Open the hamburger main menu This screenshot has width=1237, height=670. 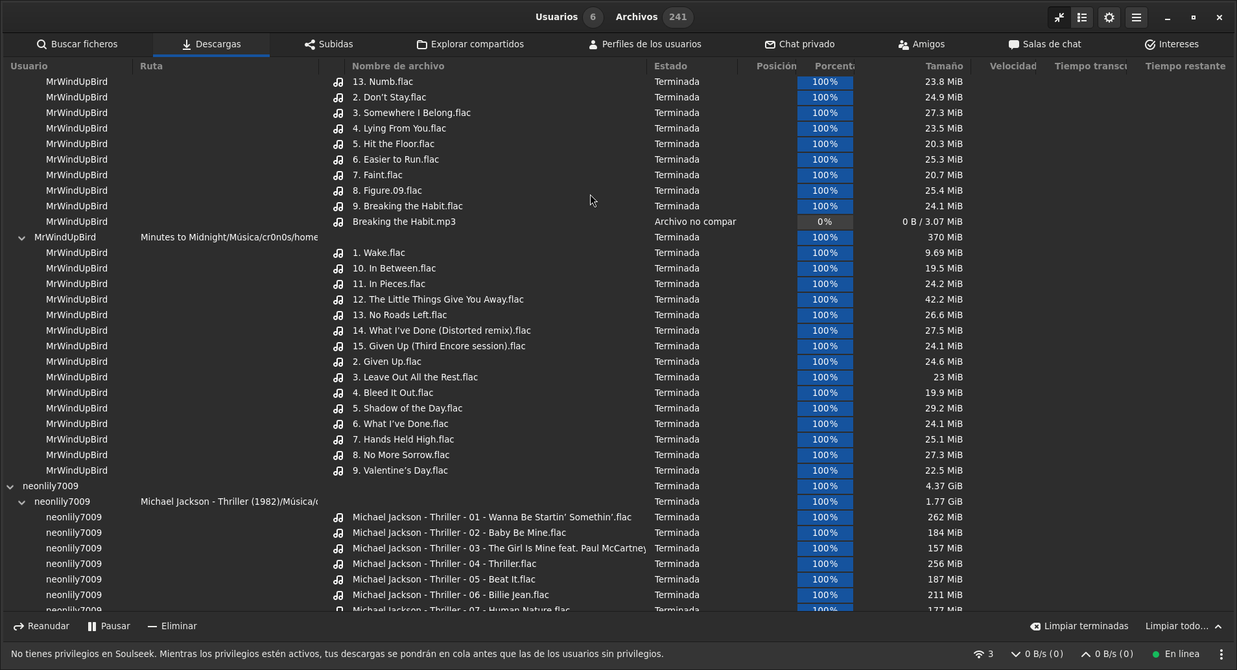tap(1137, 17)
